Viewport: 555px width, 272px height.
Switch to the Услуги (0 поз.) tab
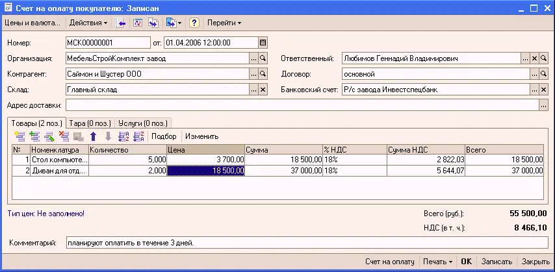pyautogui.click(x=143, y=123)
